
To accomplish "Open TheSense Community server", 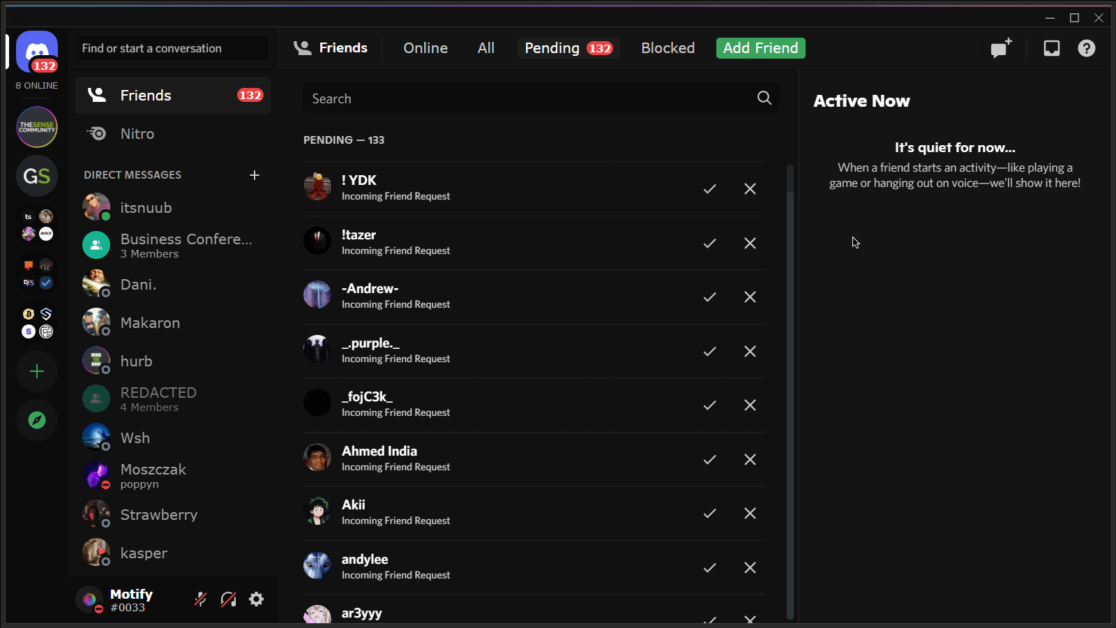I will (x=36, y=127).
